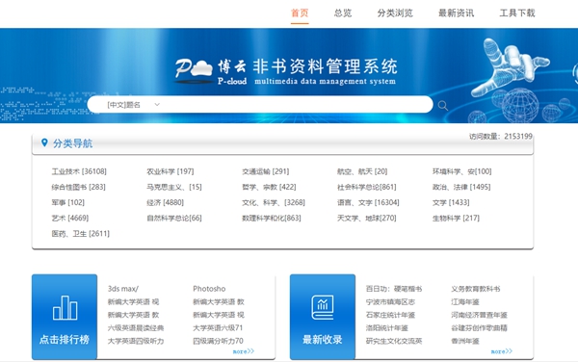The image size is (578, 362).
Task: Open the [中文]题名 search field dropdown
Action: [x=133, y=105]
